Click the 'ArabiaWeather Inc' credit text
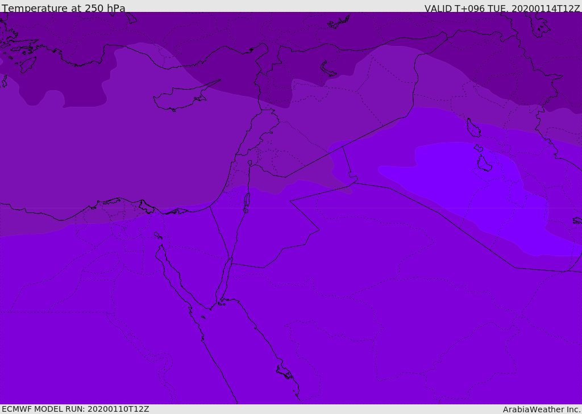The height and width of the screenshot is (414, 582). 541,409
